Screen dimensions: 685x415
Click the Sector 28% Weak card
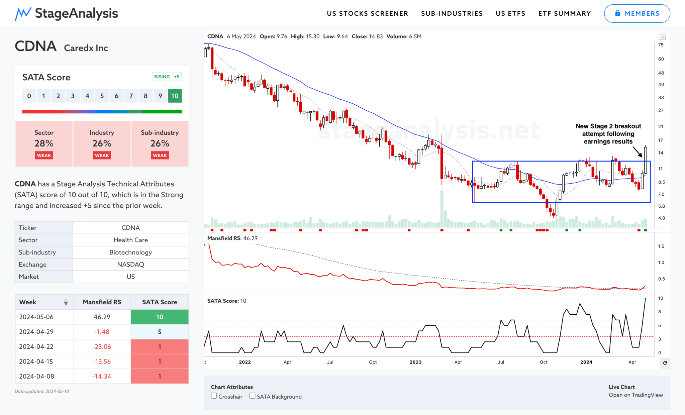coord(44,143)
